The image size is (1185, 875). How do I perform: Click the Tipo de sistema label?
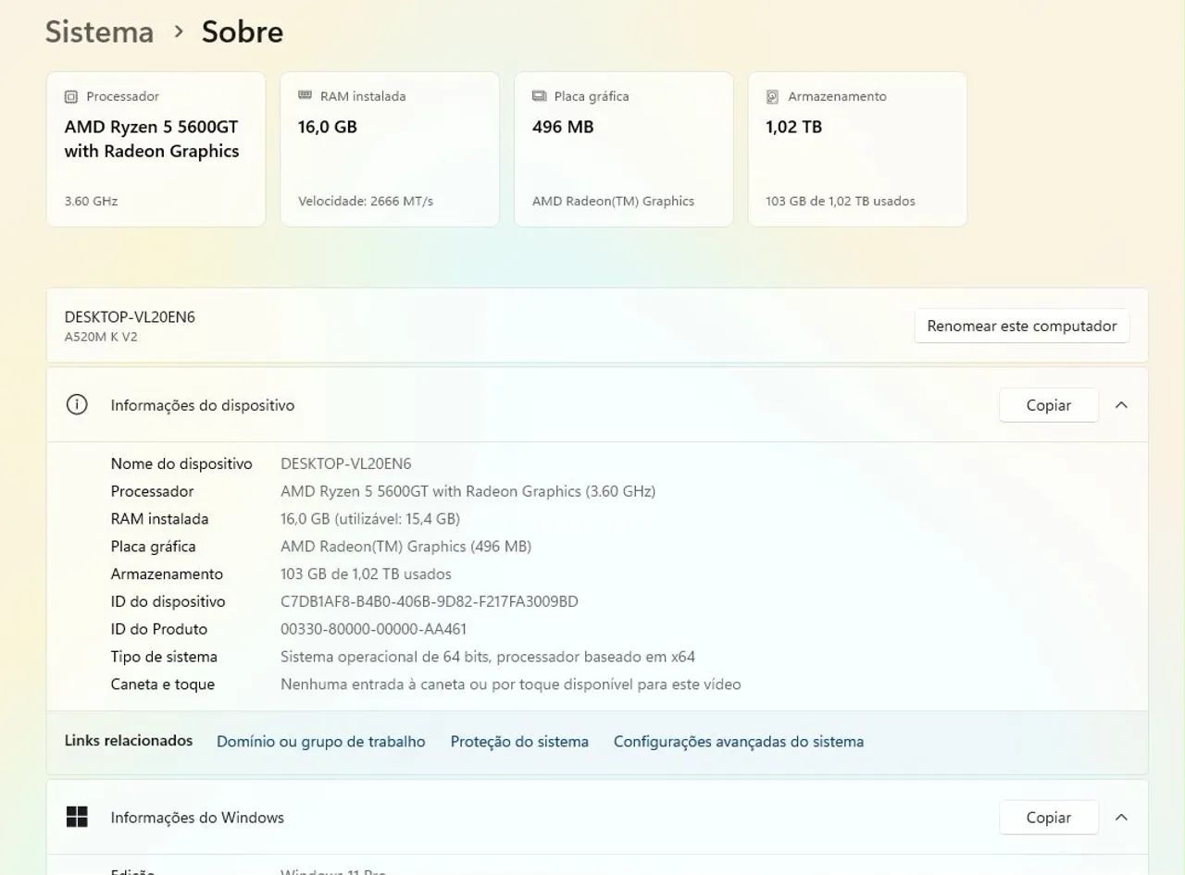point(164,657)
